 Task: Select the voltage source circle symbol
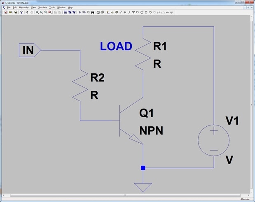(214, 140)
